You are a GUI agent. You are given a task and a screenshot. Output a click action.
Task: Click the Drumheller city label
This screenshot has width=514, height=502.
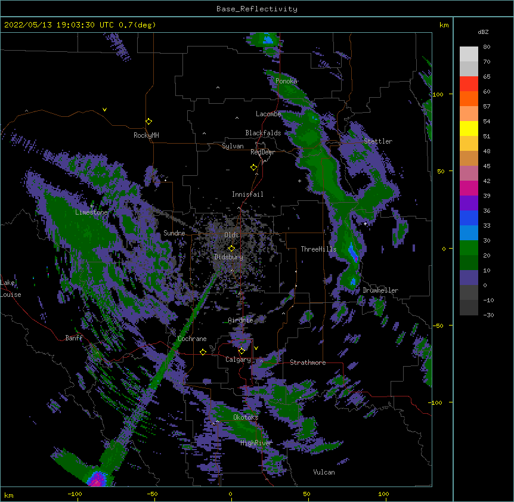(x=380, y=290)
